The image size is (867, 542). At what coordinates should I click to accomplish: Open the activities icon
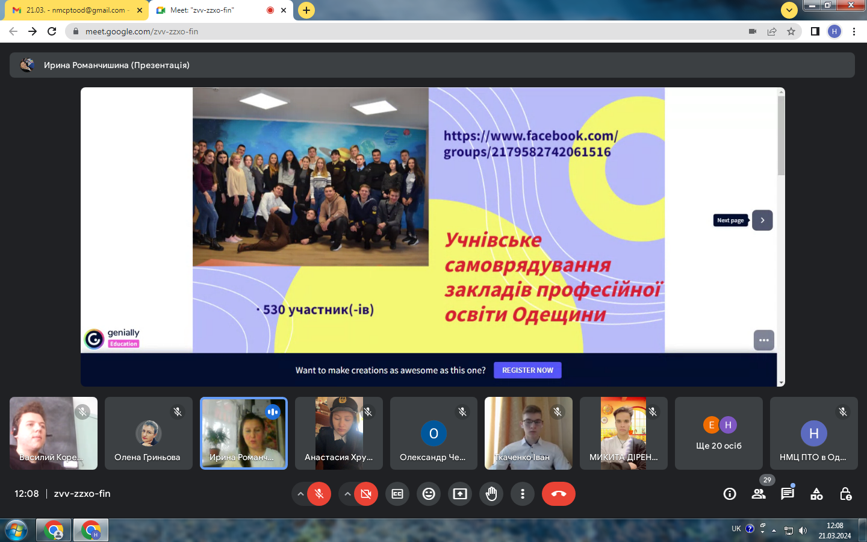(x=816, y=494)
